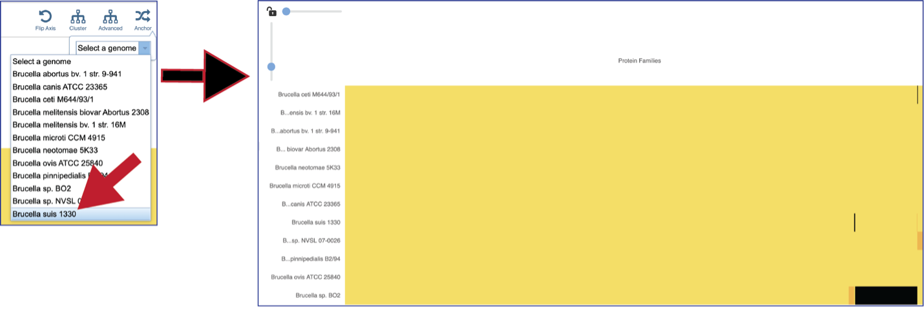Select Brucella melitensis bv. 1 str. 16M

pyautogui.click(x=81, y=125)
